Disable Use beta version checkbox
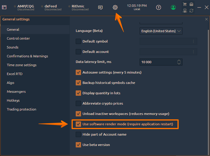This screenshot has width=210, height=156. point(78,145)
